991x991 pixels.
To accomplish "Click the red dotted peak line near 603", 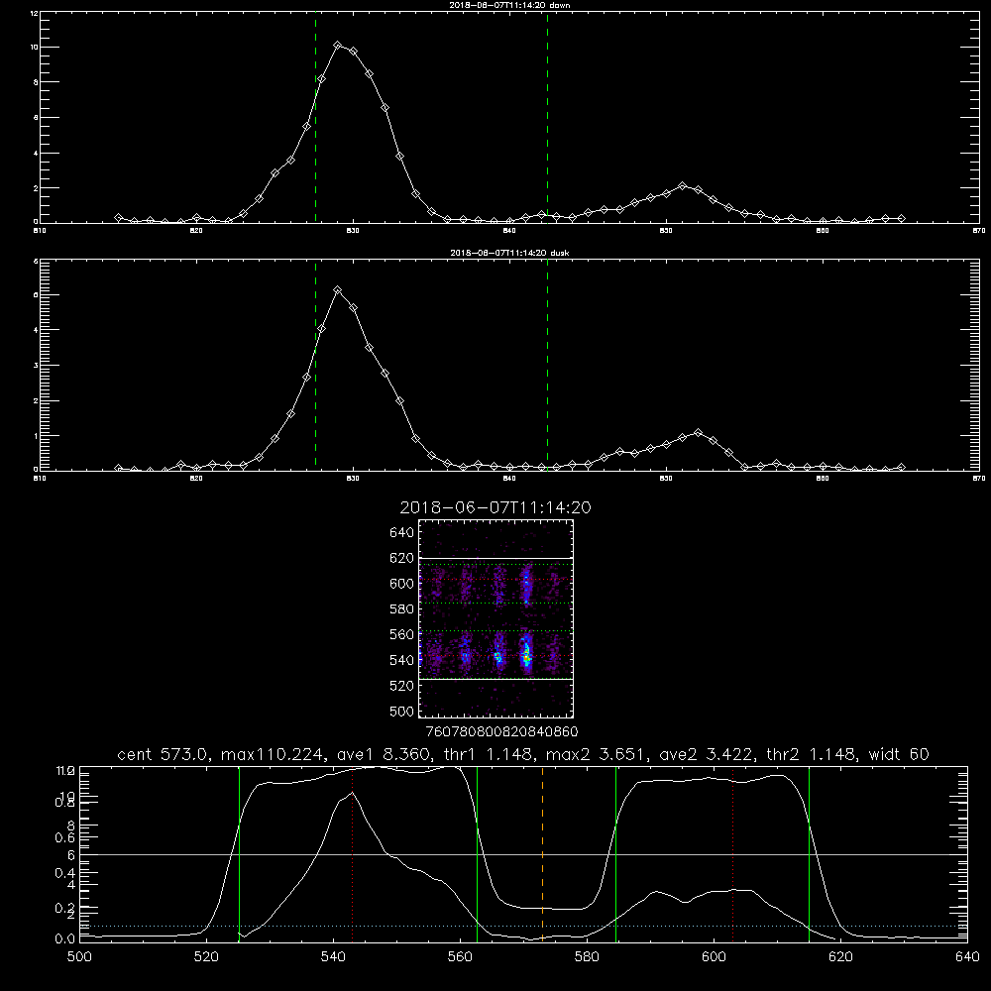I will (x=732, y=853).
